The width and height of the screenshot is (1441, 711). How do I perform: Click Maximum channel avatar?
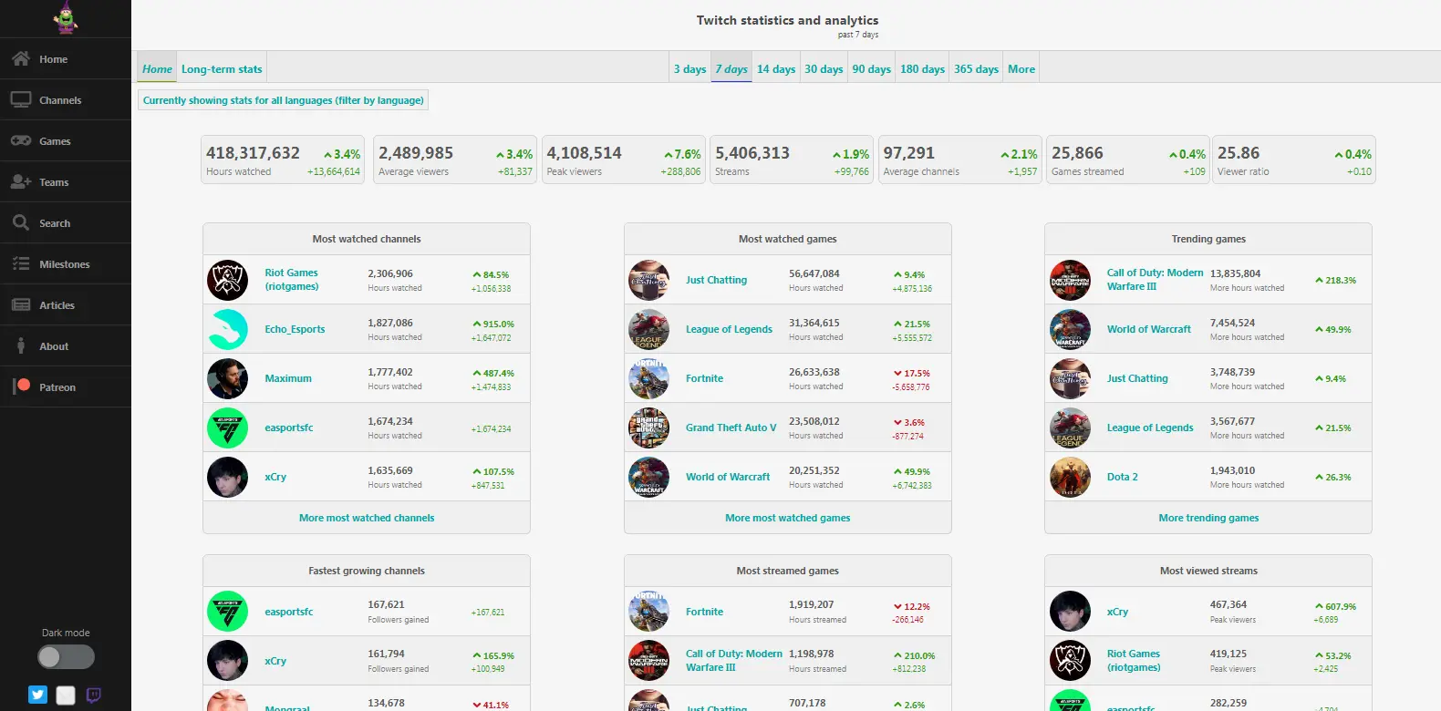point(227,378)
